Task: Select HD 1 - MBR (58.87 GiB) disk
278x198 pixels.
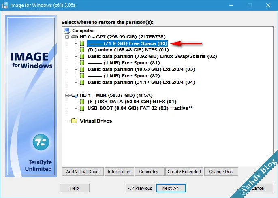Action: tap(116, 95)
